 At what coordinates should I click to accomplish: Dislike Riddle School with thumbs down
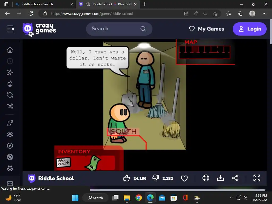pos(156,178)
